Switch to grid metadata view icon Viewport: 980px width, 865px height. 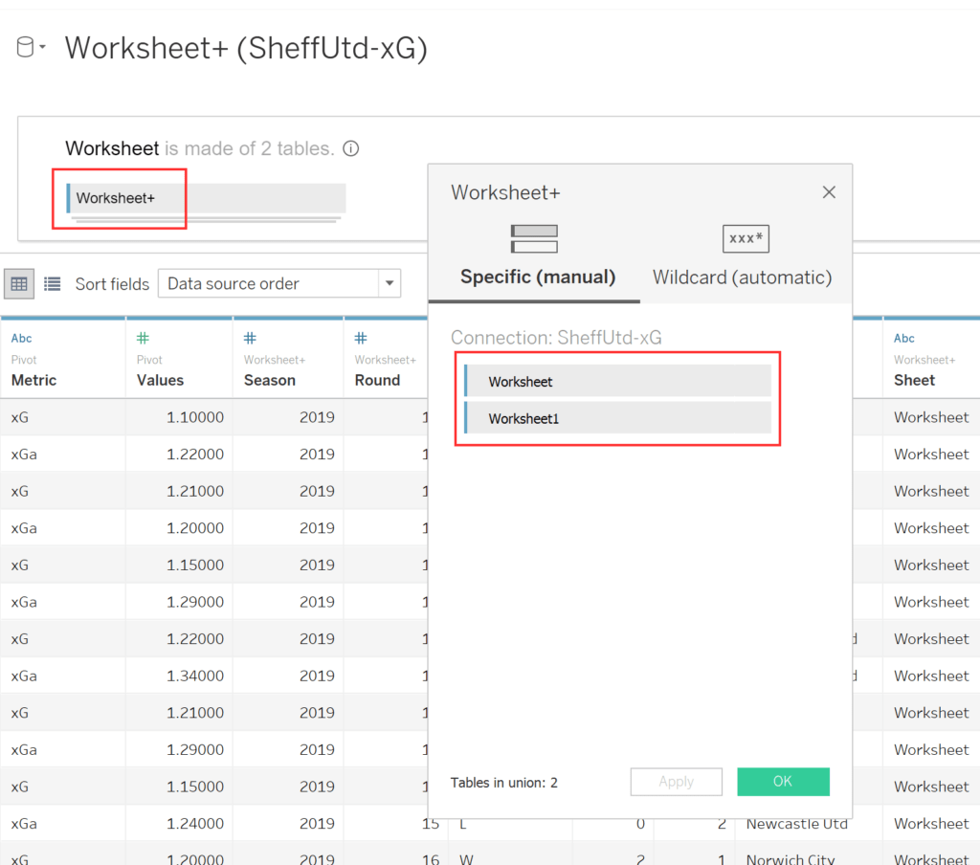[19, 283]
